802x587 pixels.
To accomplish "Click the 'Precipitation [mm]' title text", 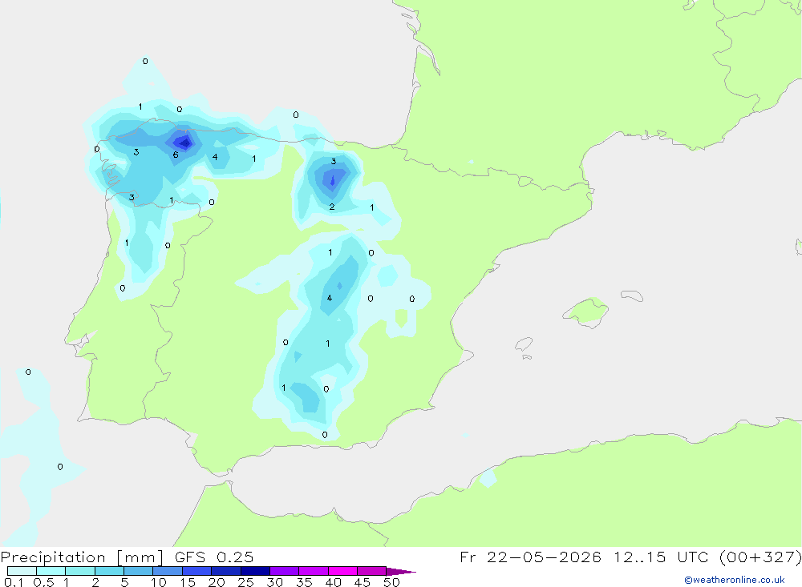I will coord(82,557).
